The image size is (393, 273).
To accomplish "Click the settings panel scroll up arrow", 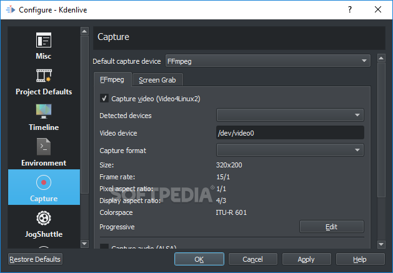I will pos(381,58).
